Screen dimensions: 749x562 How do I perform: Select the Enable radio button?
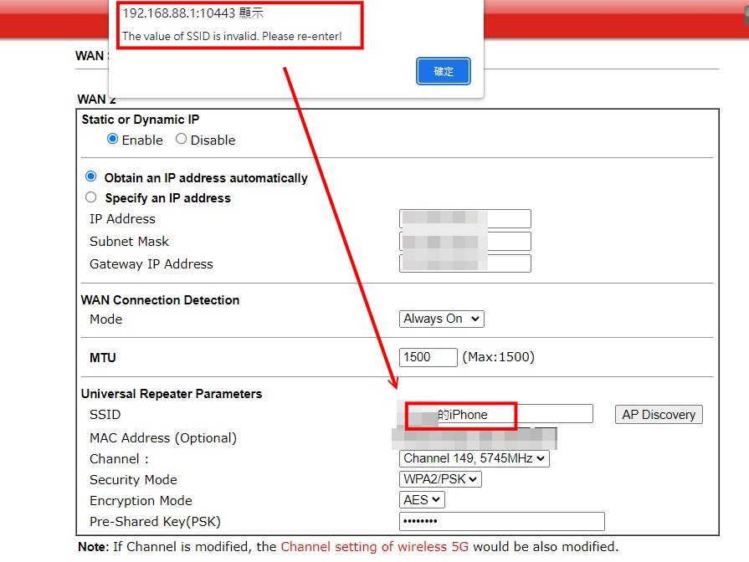(x=113, y=140)
